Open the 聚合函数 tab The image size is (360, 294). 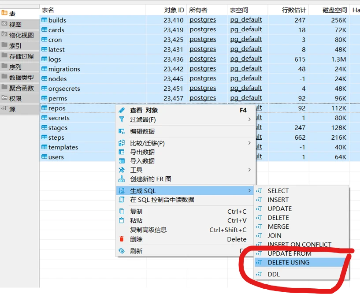tap(19, 88)
